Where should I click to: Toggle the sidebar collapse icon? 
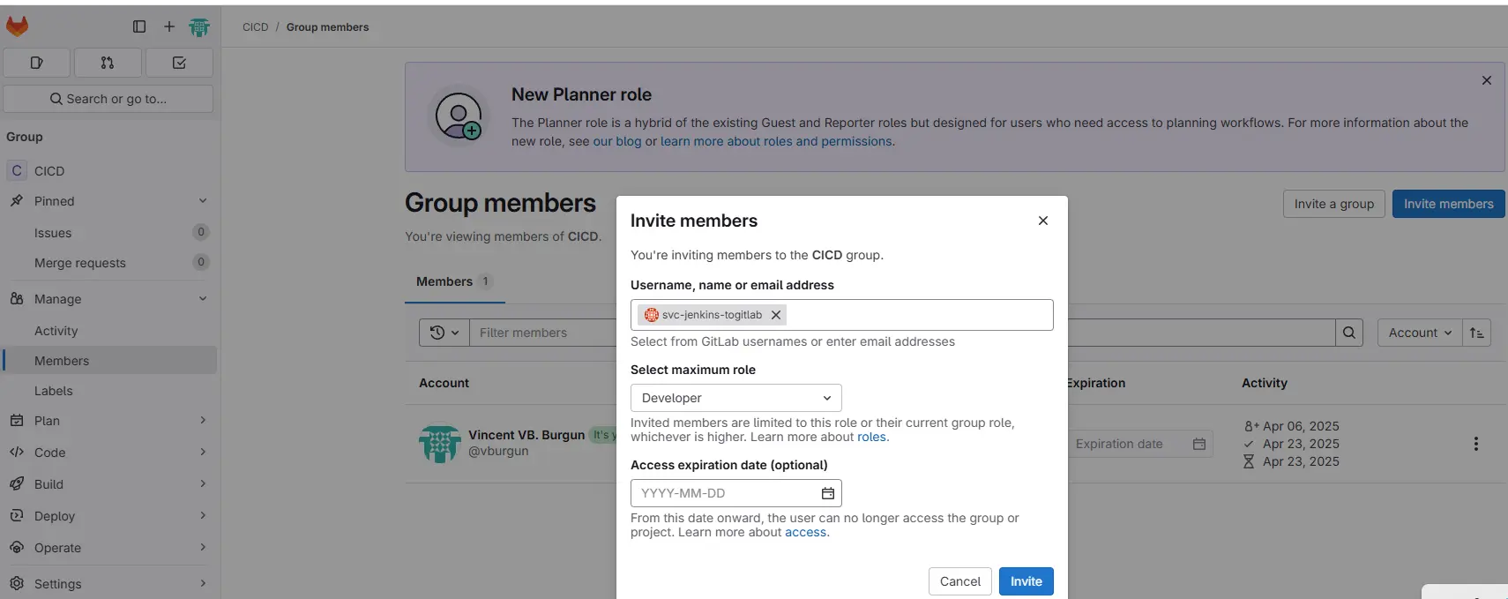click(139, 26)
